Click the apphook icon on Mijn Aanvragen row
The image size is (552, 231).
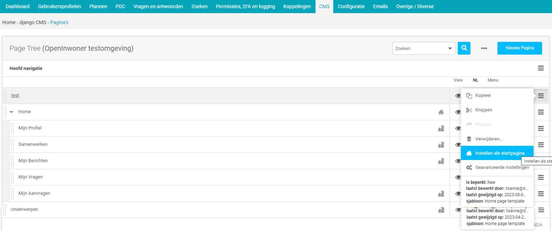pos(441,194)
